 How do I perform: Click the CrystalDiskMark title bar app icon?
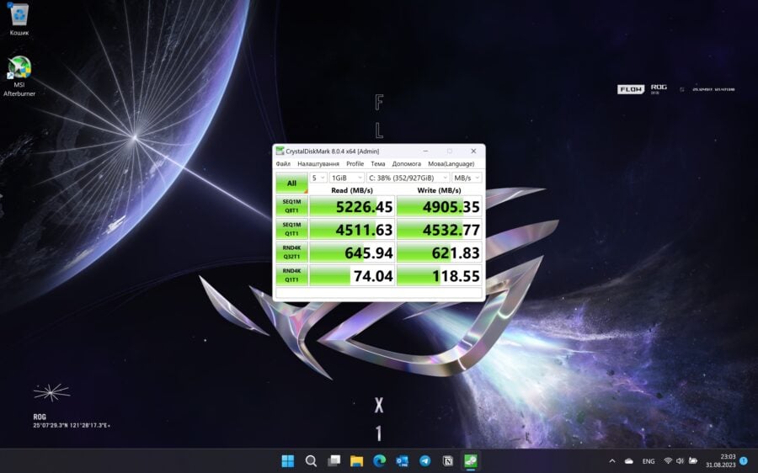(280, 151)
